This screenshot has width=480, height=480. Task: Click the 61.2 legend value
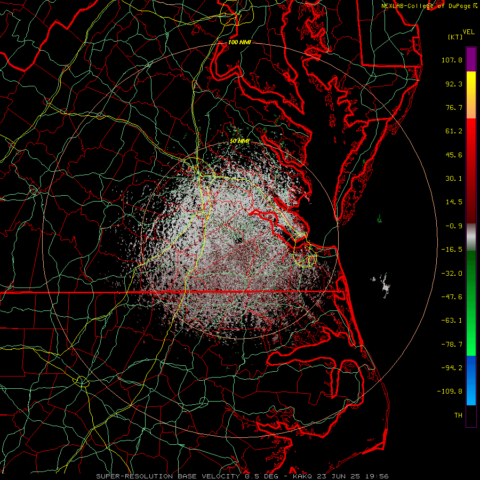pyautogui.click(x=454, y=131)
